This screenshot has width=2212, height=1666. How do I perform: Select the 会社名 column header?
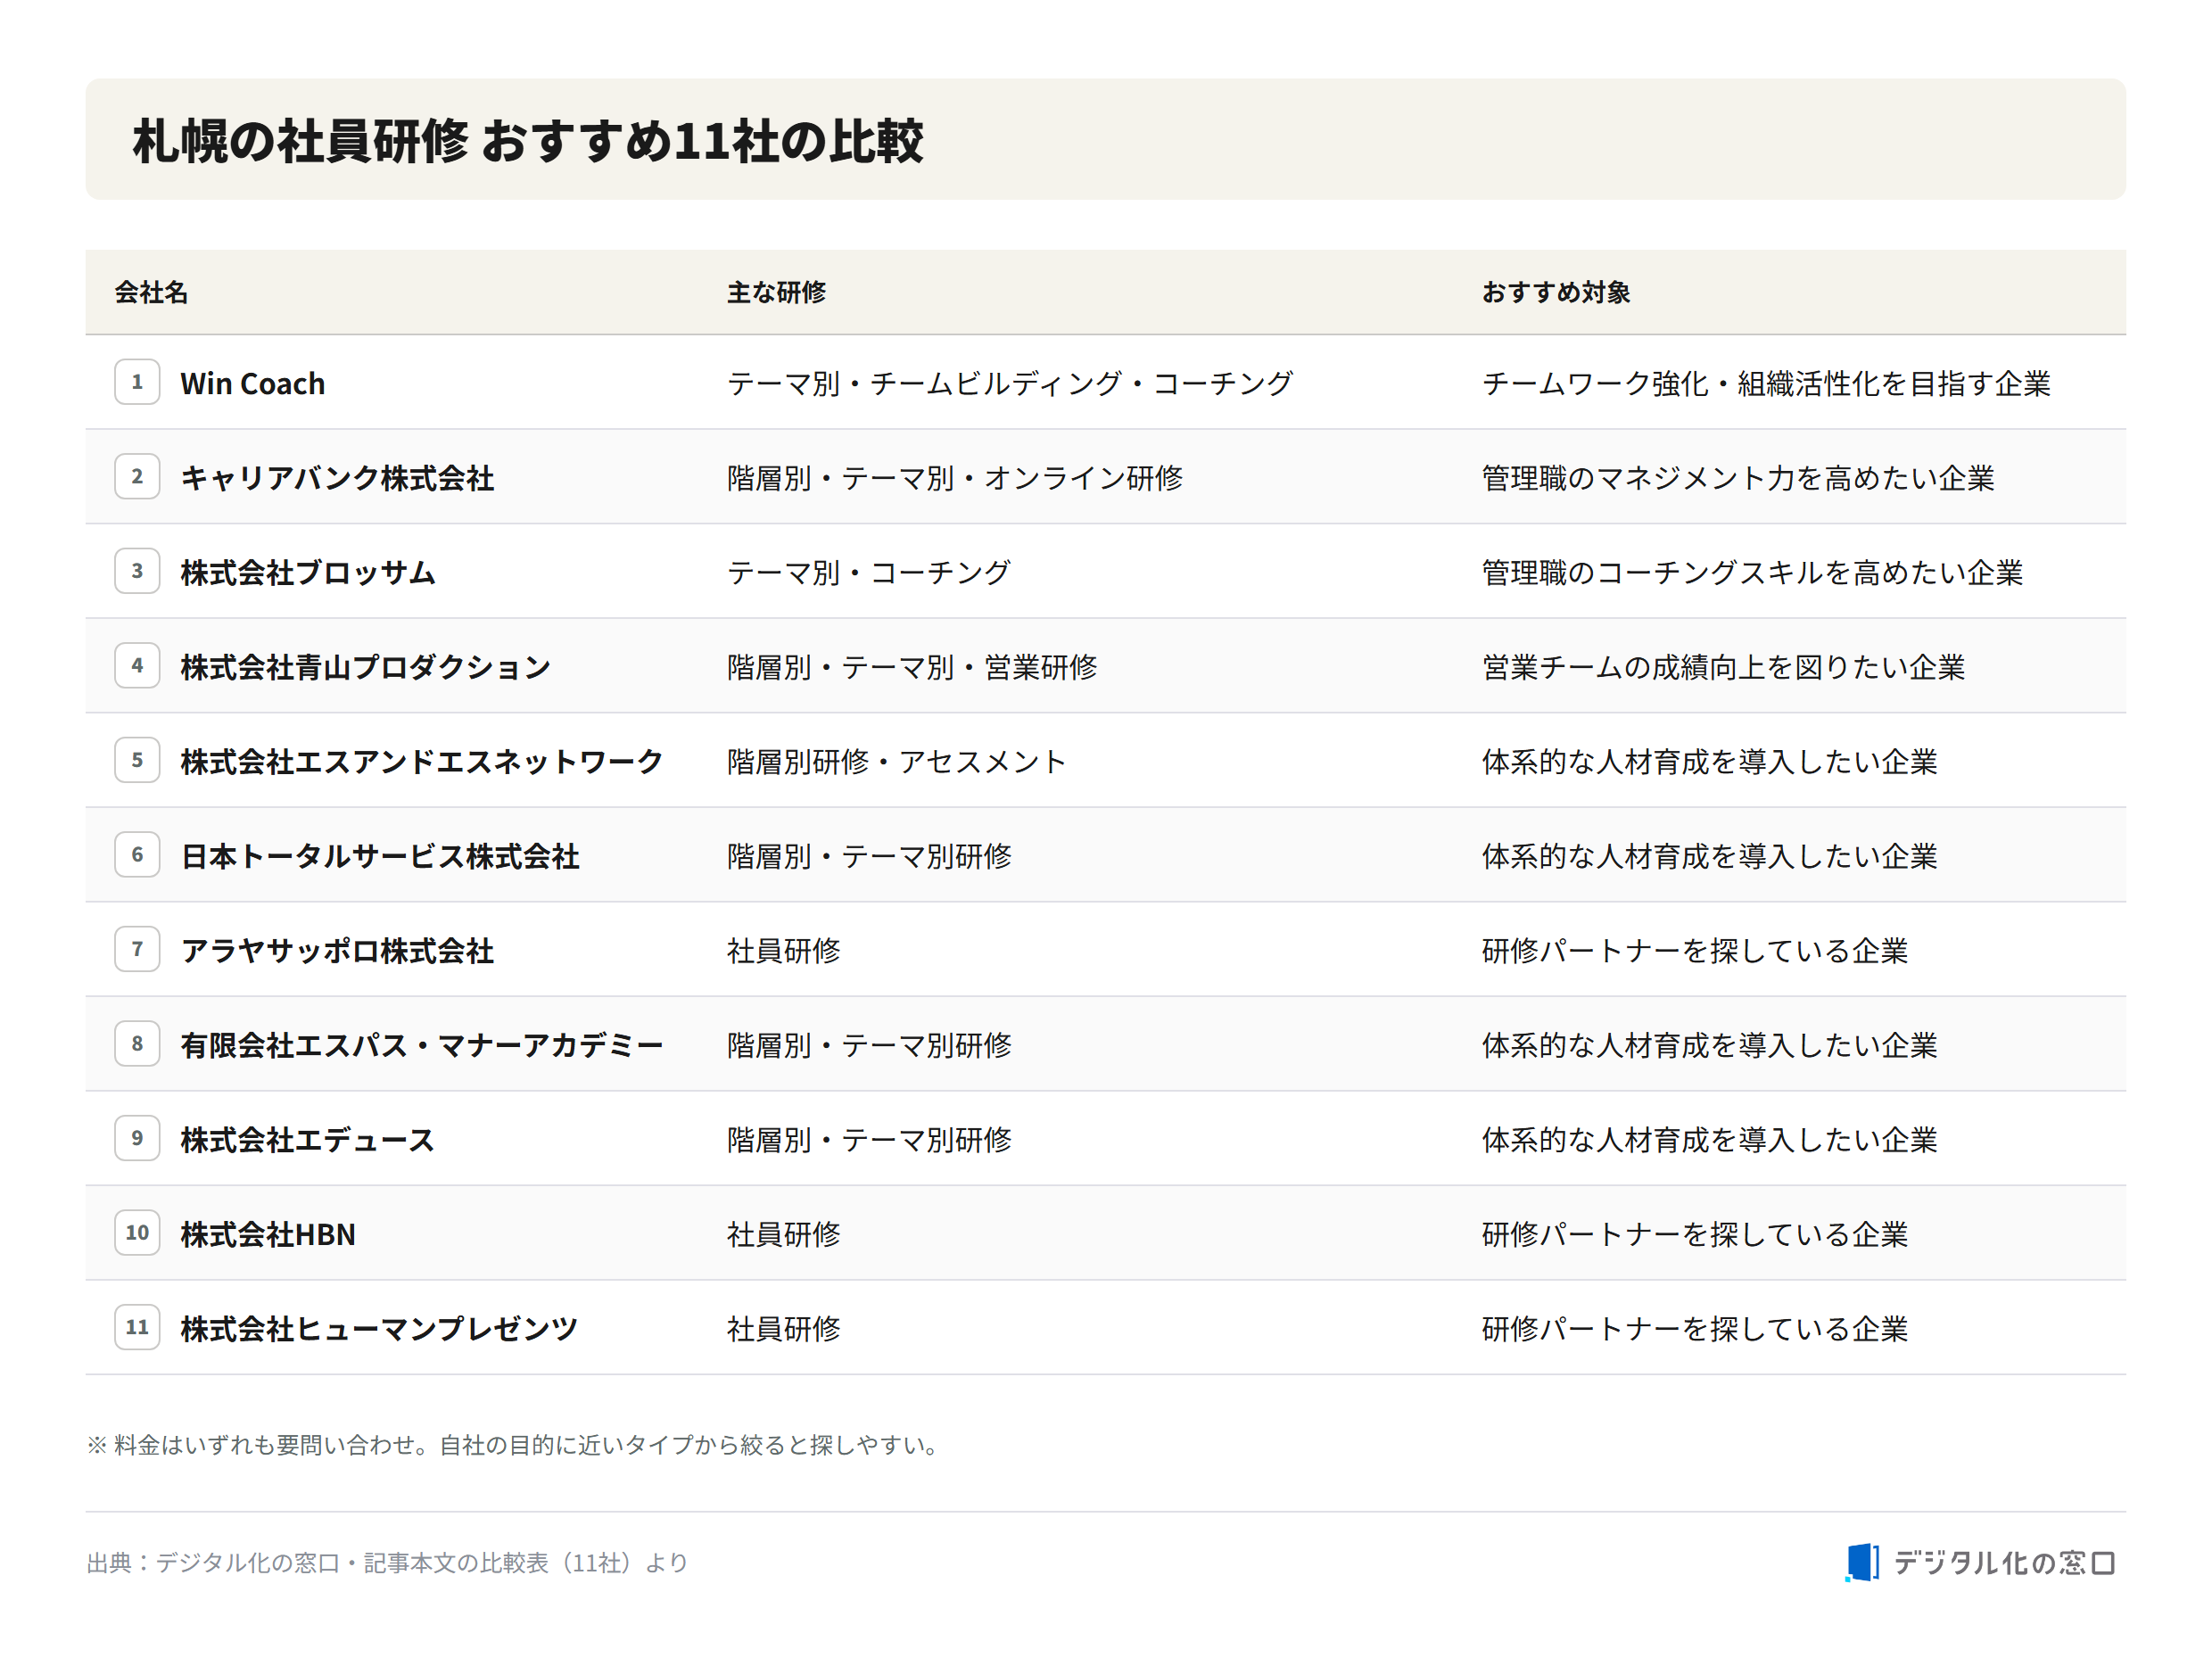[x=151, y=292]
